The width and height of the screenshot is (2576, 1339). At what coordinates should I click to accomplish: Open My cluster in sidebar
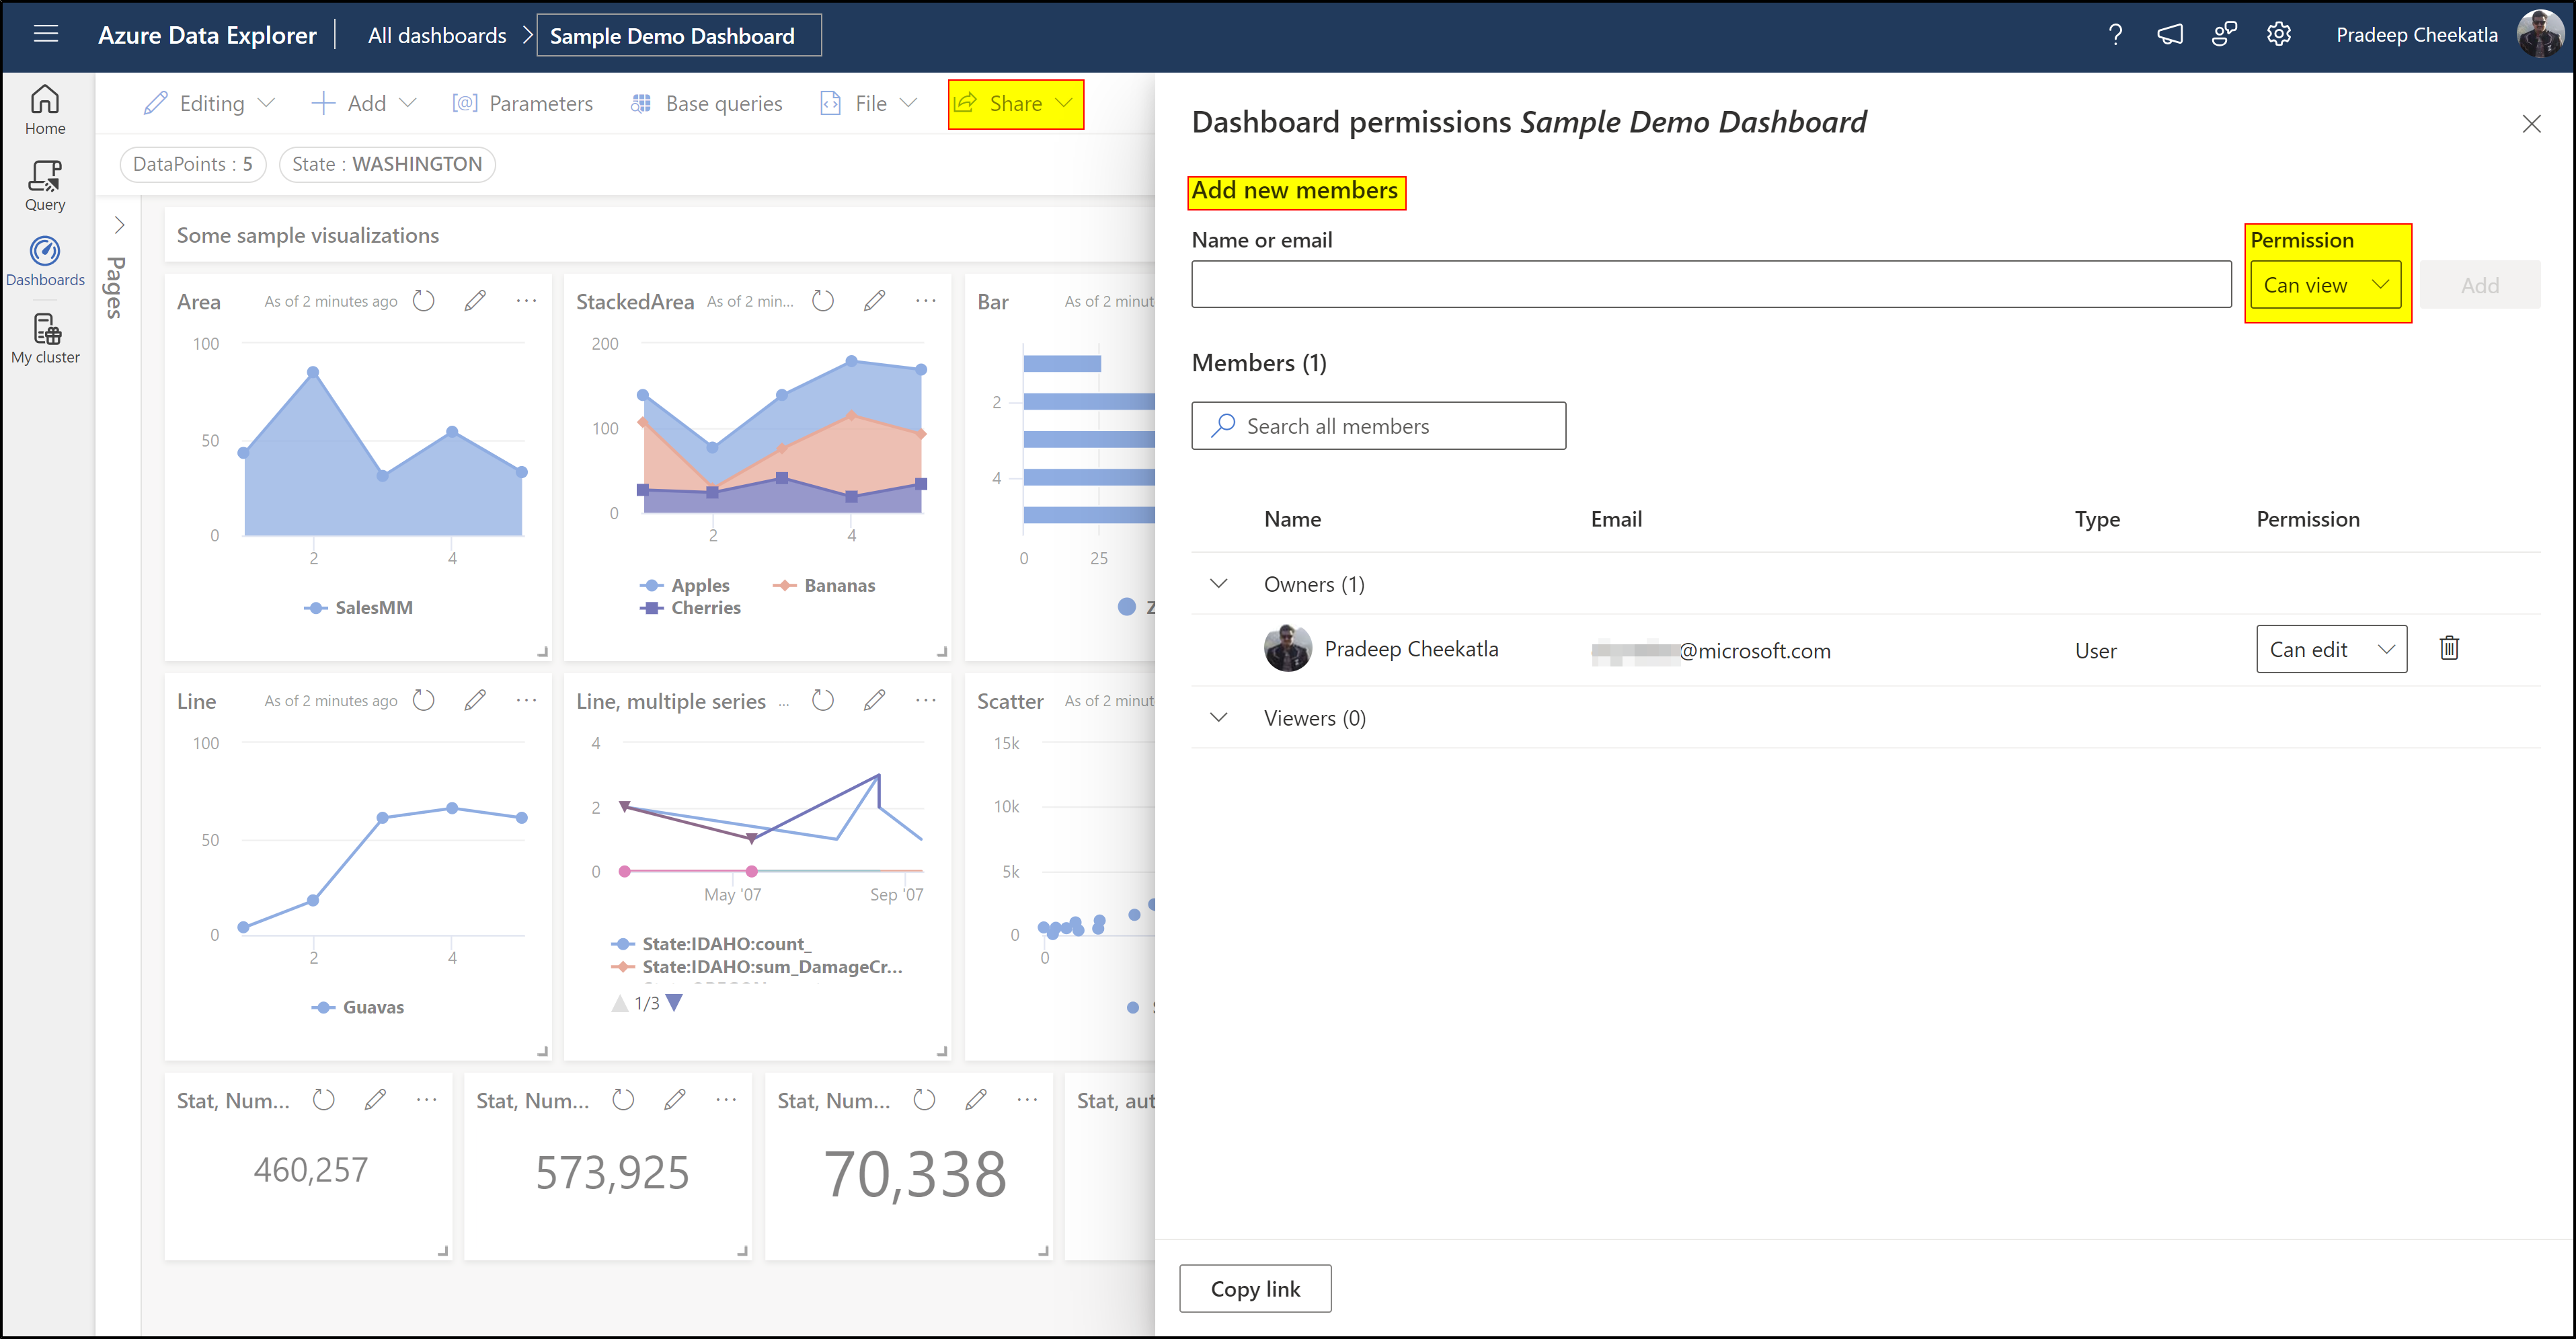[45, 339]
